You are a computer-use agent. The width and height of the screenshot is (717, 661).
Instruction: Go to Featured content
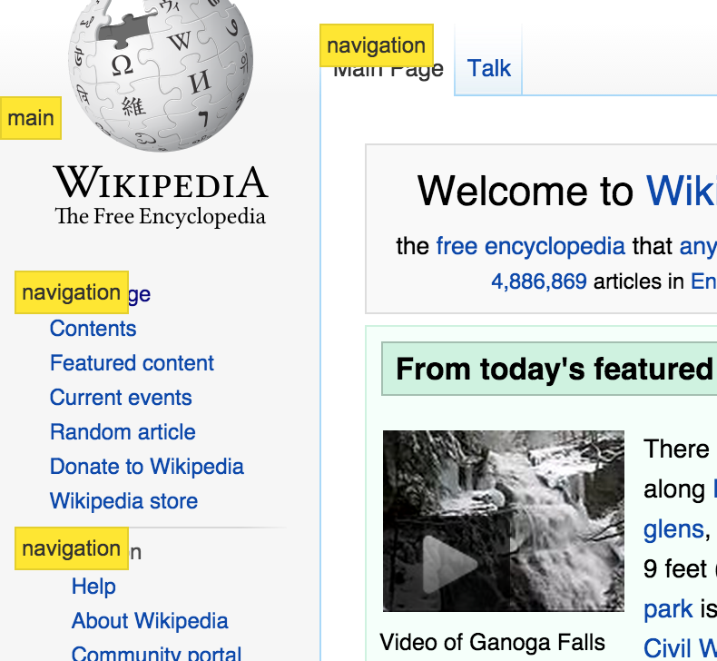coord(132,363)
